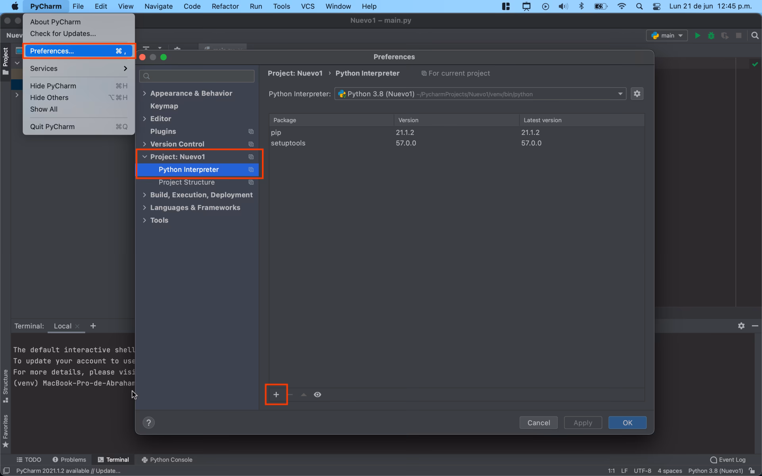Open Favorites tool window sidebar
This screenshot has height=476, width=762.
6,431
